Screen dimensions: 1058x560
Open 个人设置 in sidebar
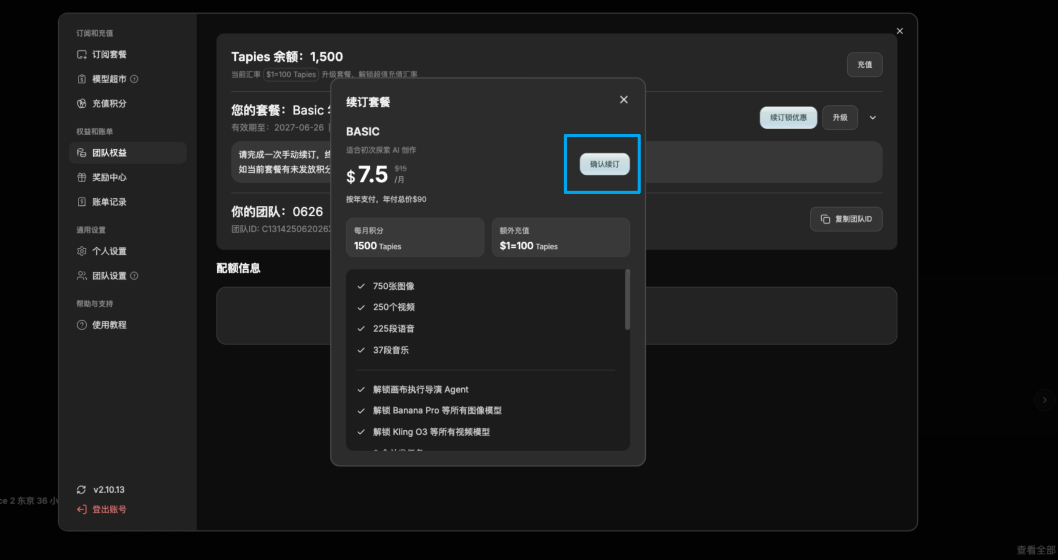128,251
